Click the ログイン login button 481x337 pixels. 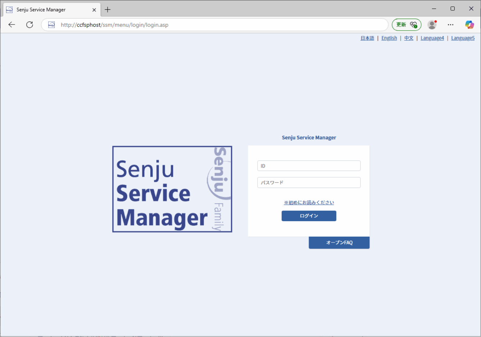coord(309,216)
